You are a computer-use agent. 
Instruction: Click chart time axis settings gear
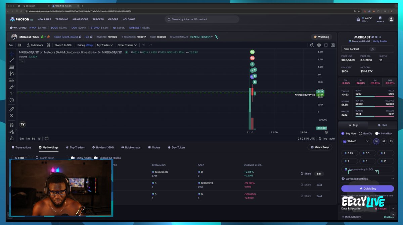click(x=326, y=132)
